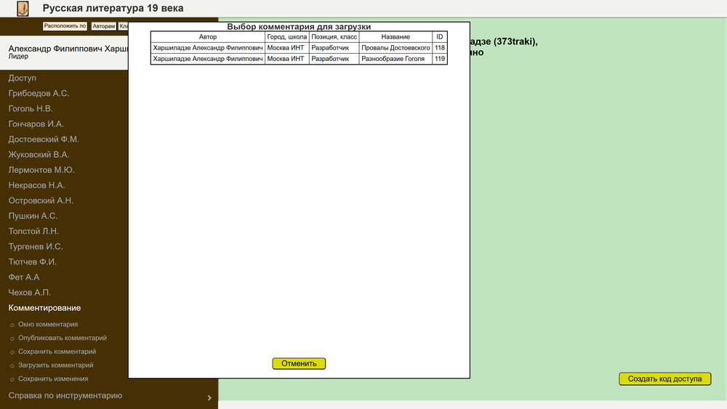This screenshot has width=727, height=409.
Task: Open the Достоевский Ф.М. author entry
Action: click(44, 139)
